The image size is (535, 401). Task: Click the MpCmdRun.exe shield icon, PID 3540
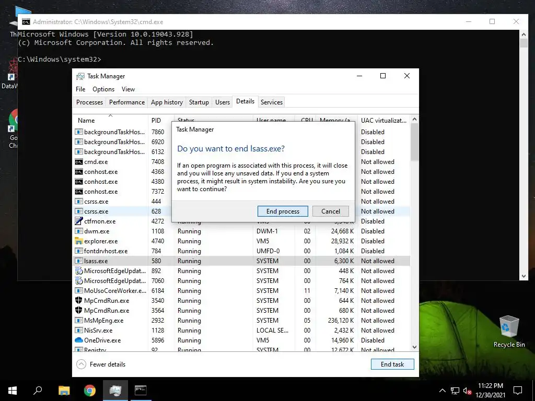(x=79, y=300)
